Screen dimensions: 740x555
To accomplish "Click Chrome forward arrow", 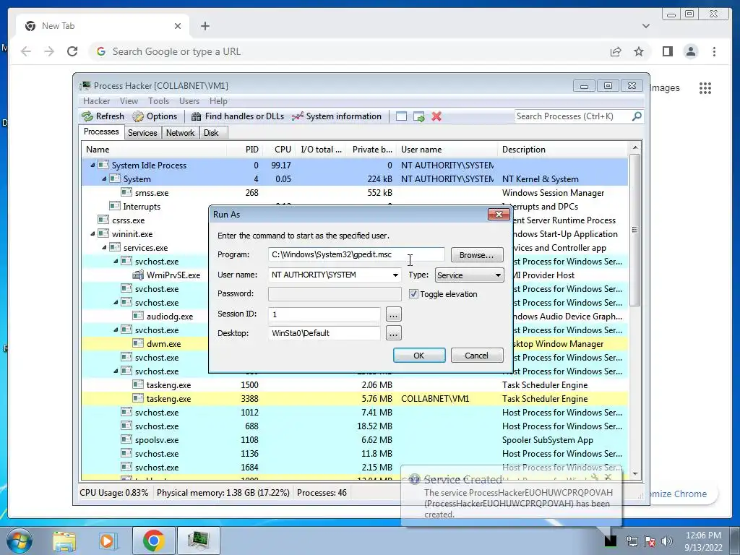I will point(49,51).
